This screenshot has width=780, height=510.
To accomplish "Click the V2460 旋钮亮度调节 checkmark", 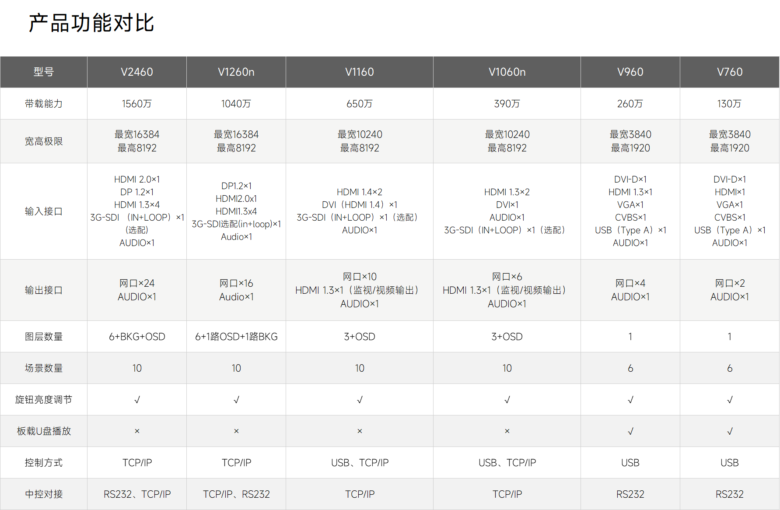I will [137, 400].
